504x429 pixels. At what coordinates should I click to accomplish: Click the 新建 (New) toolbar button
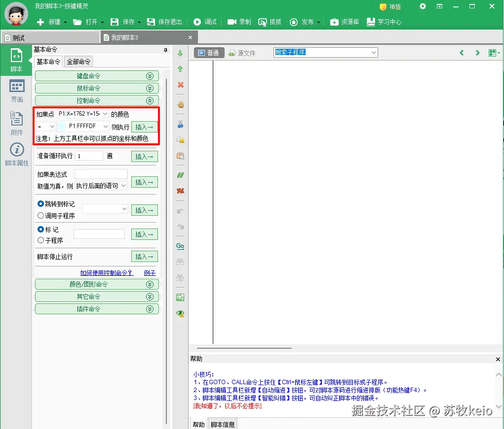(51, 22)
